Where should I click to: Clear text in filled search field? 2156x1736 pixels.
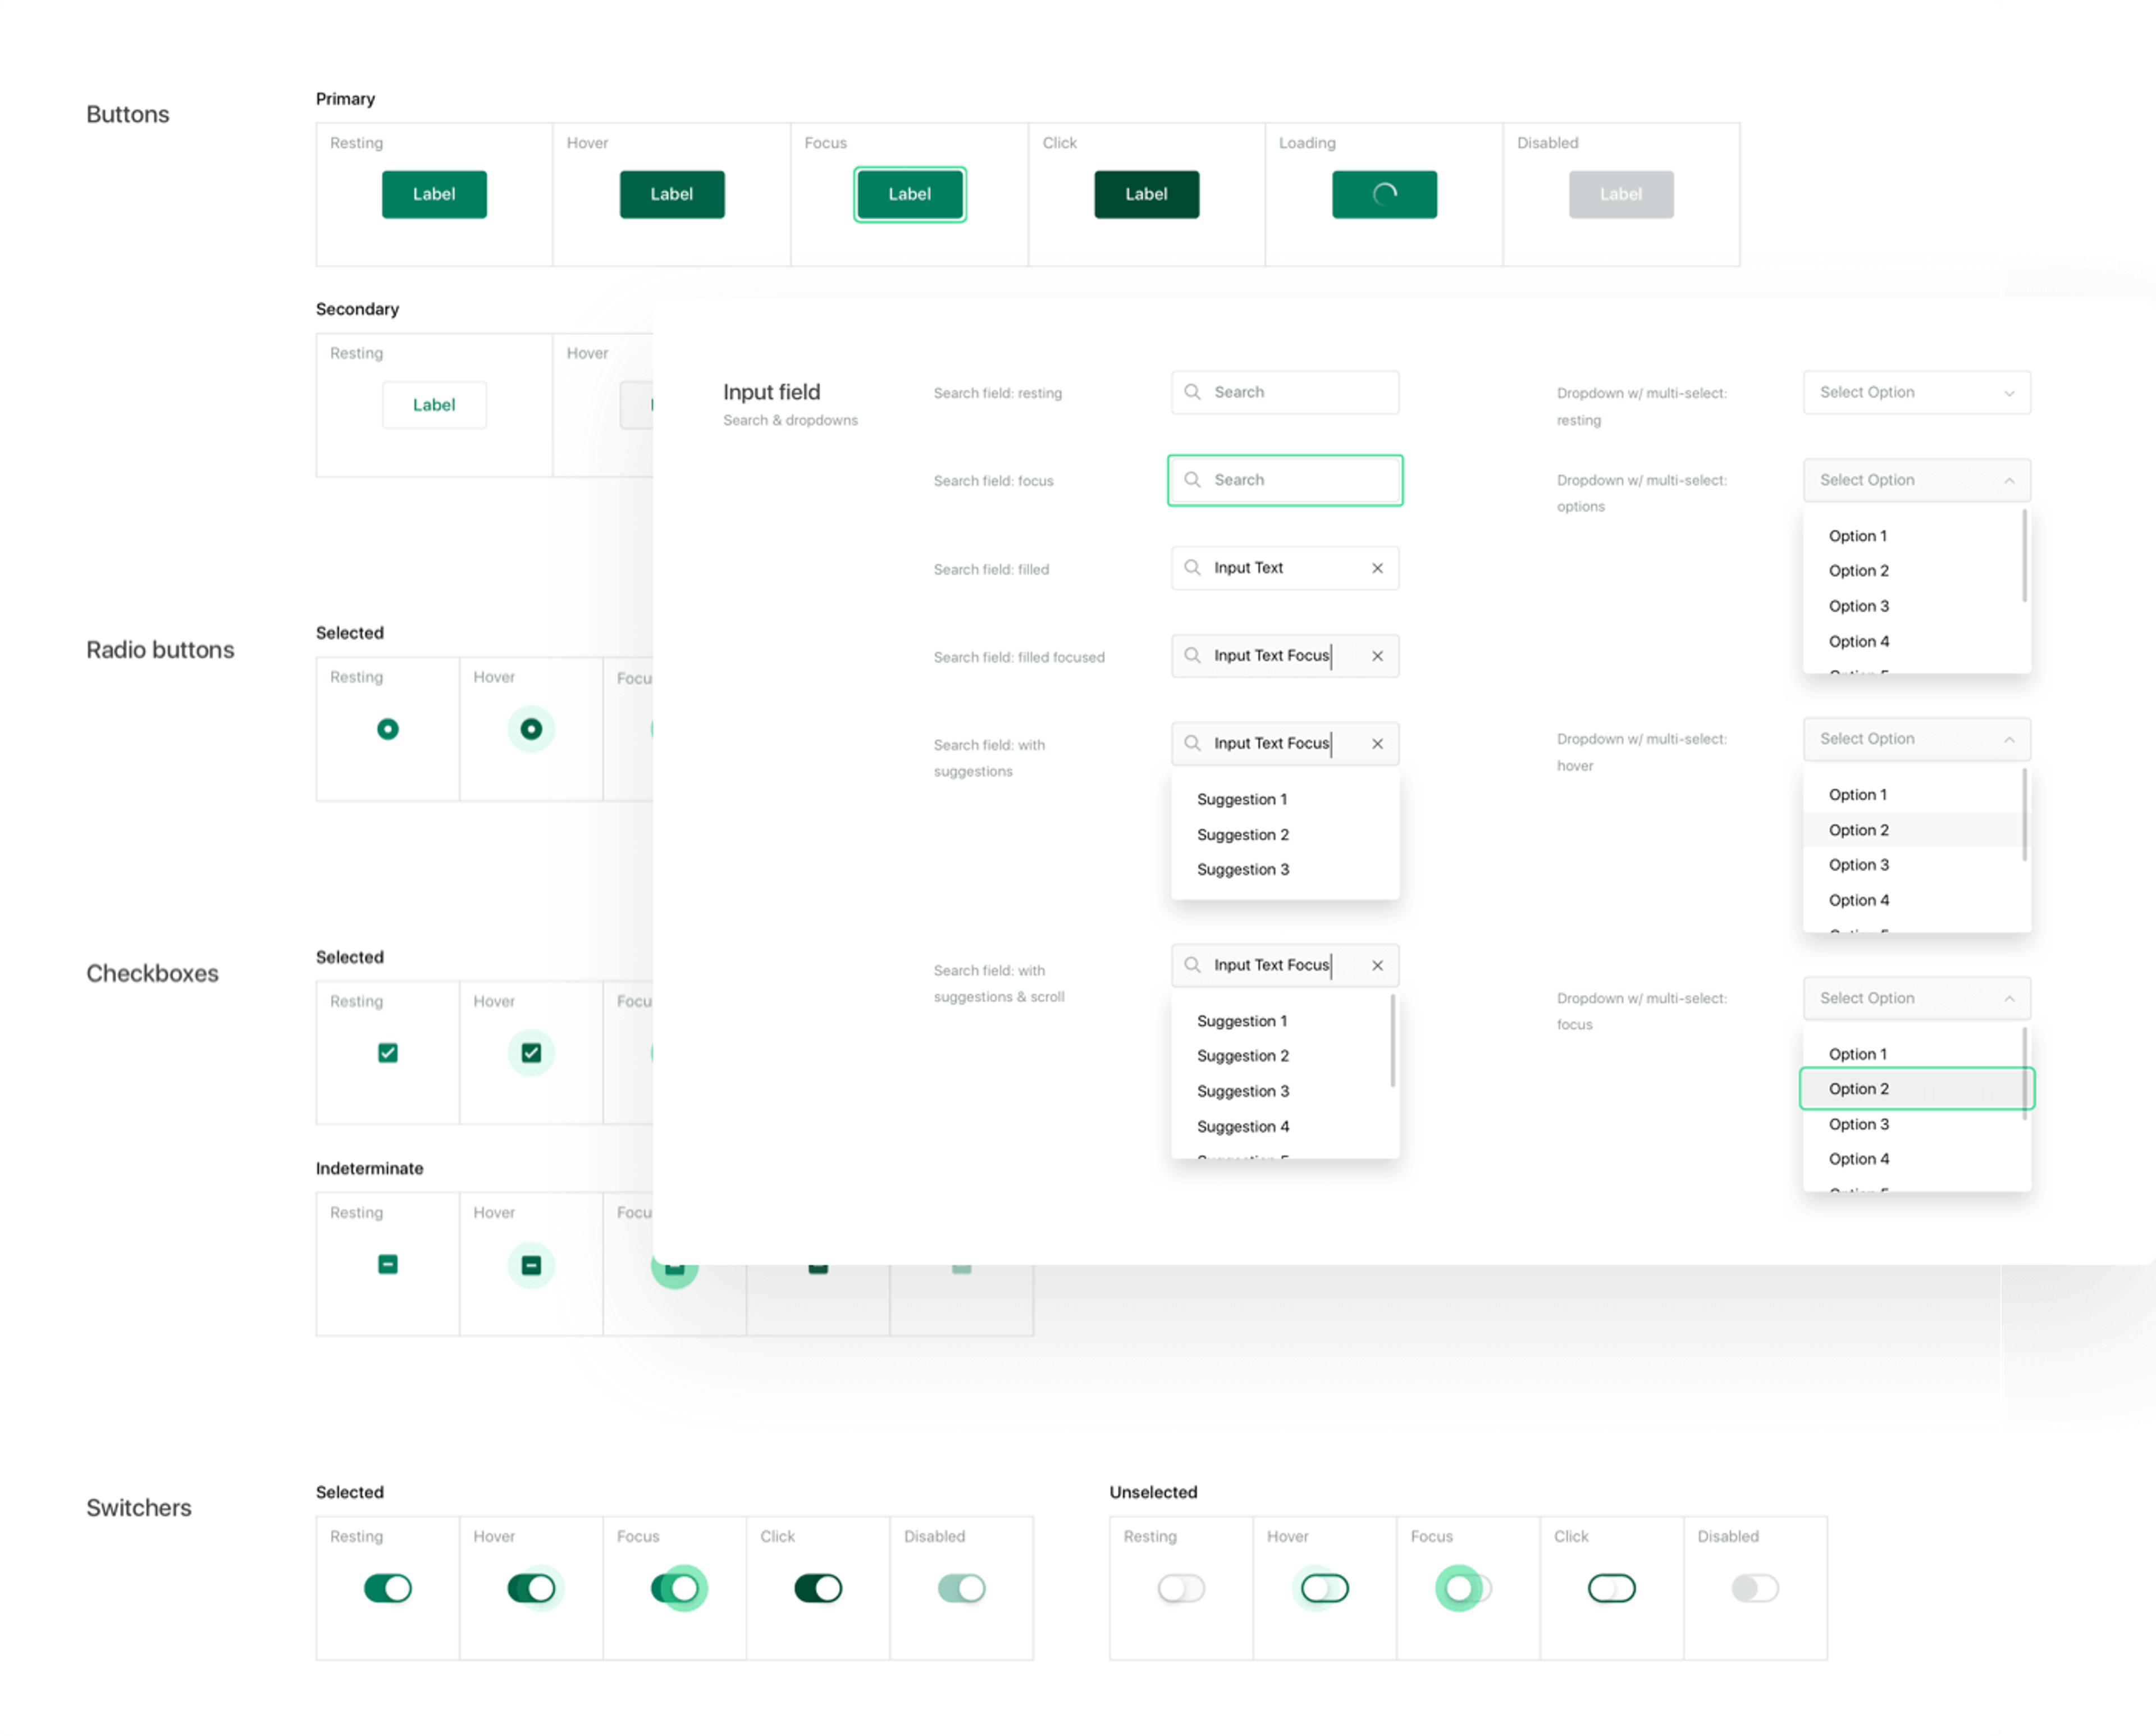coord(1377,568)
